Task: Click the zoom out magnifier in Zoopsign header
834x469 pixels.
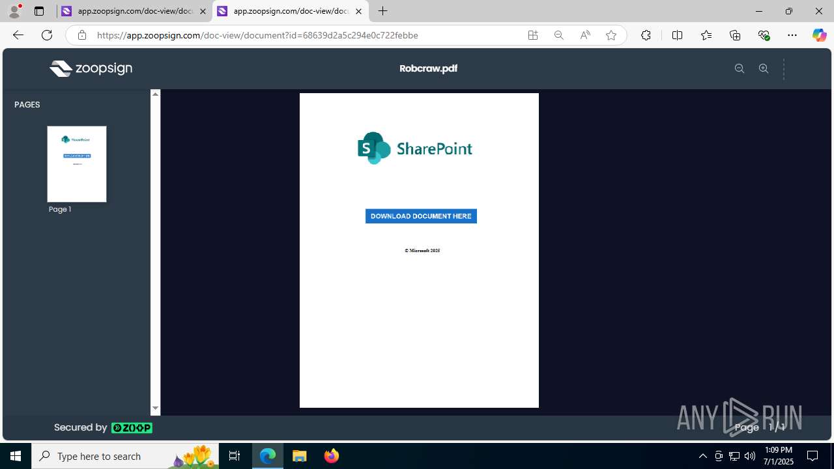Action: 740,68
